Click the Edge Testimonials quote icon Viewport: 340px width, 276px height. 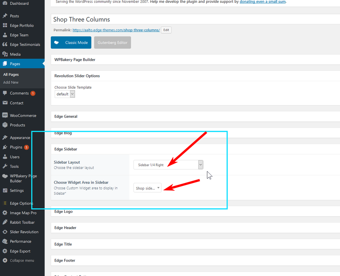(5, 45)
